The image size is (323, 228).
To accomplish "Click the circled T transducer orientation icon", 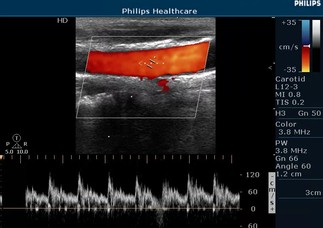I will 17,138.
